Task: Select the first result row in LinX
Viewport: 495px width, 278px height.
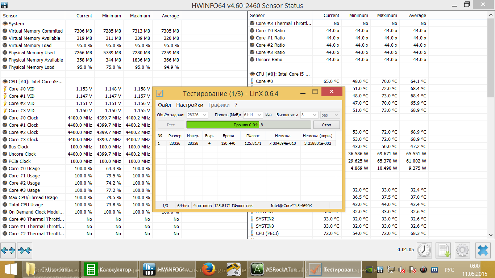Action: (x=246, y=143)
